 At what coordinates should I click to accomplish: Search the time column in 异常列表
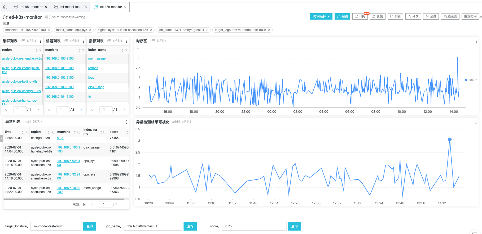pyautogui.click(x=26, y=132)
